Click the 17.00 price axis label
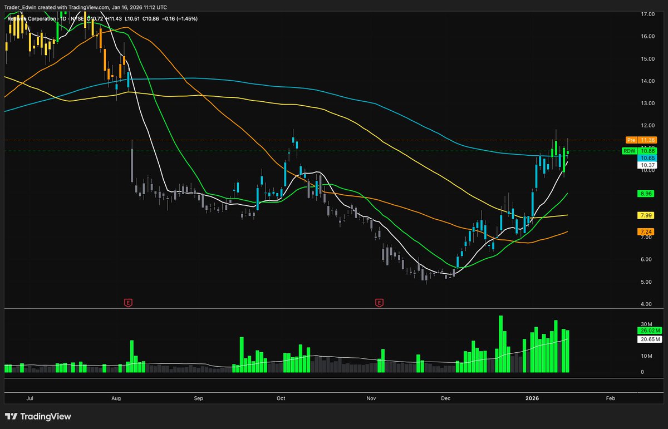 coord(647,14)
